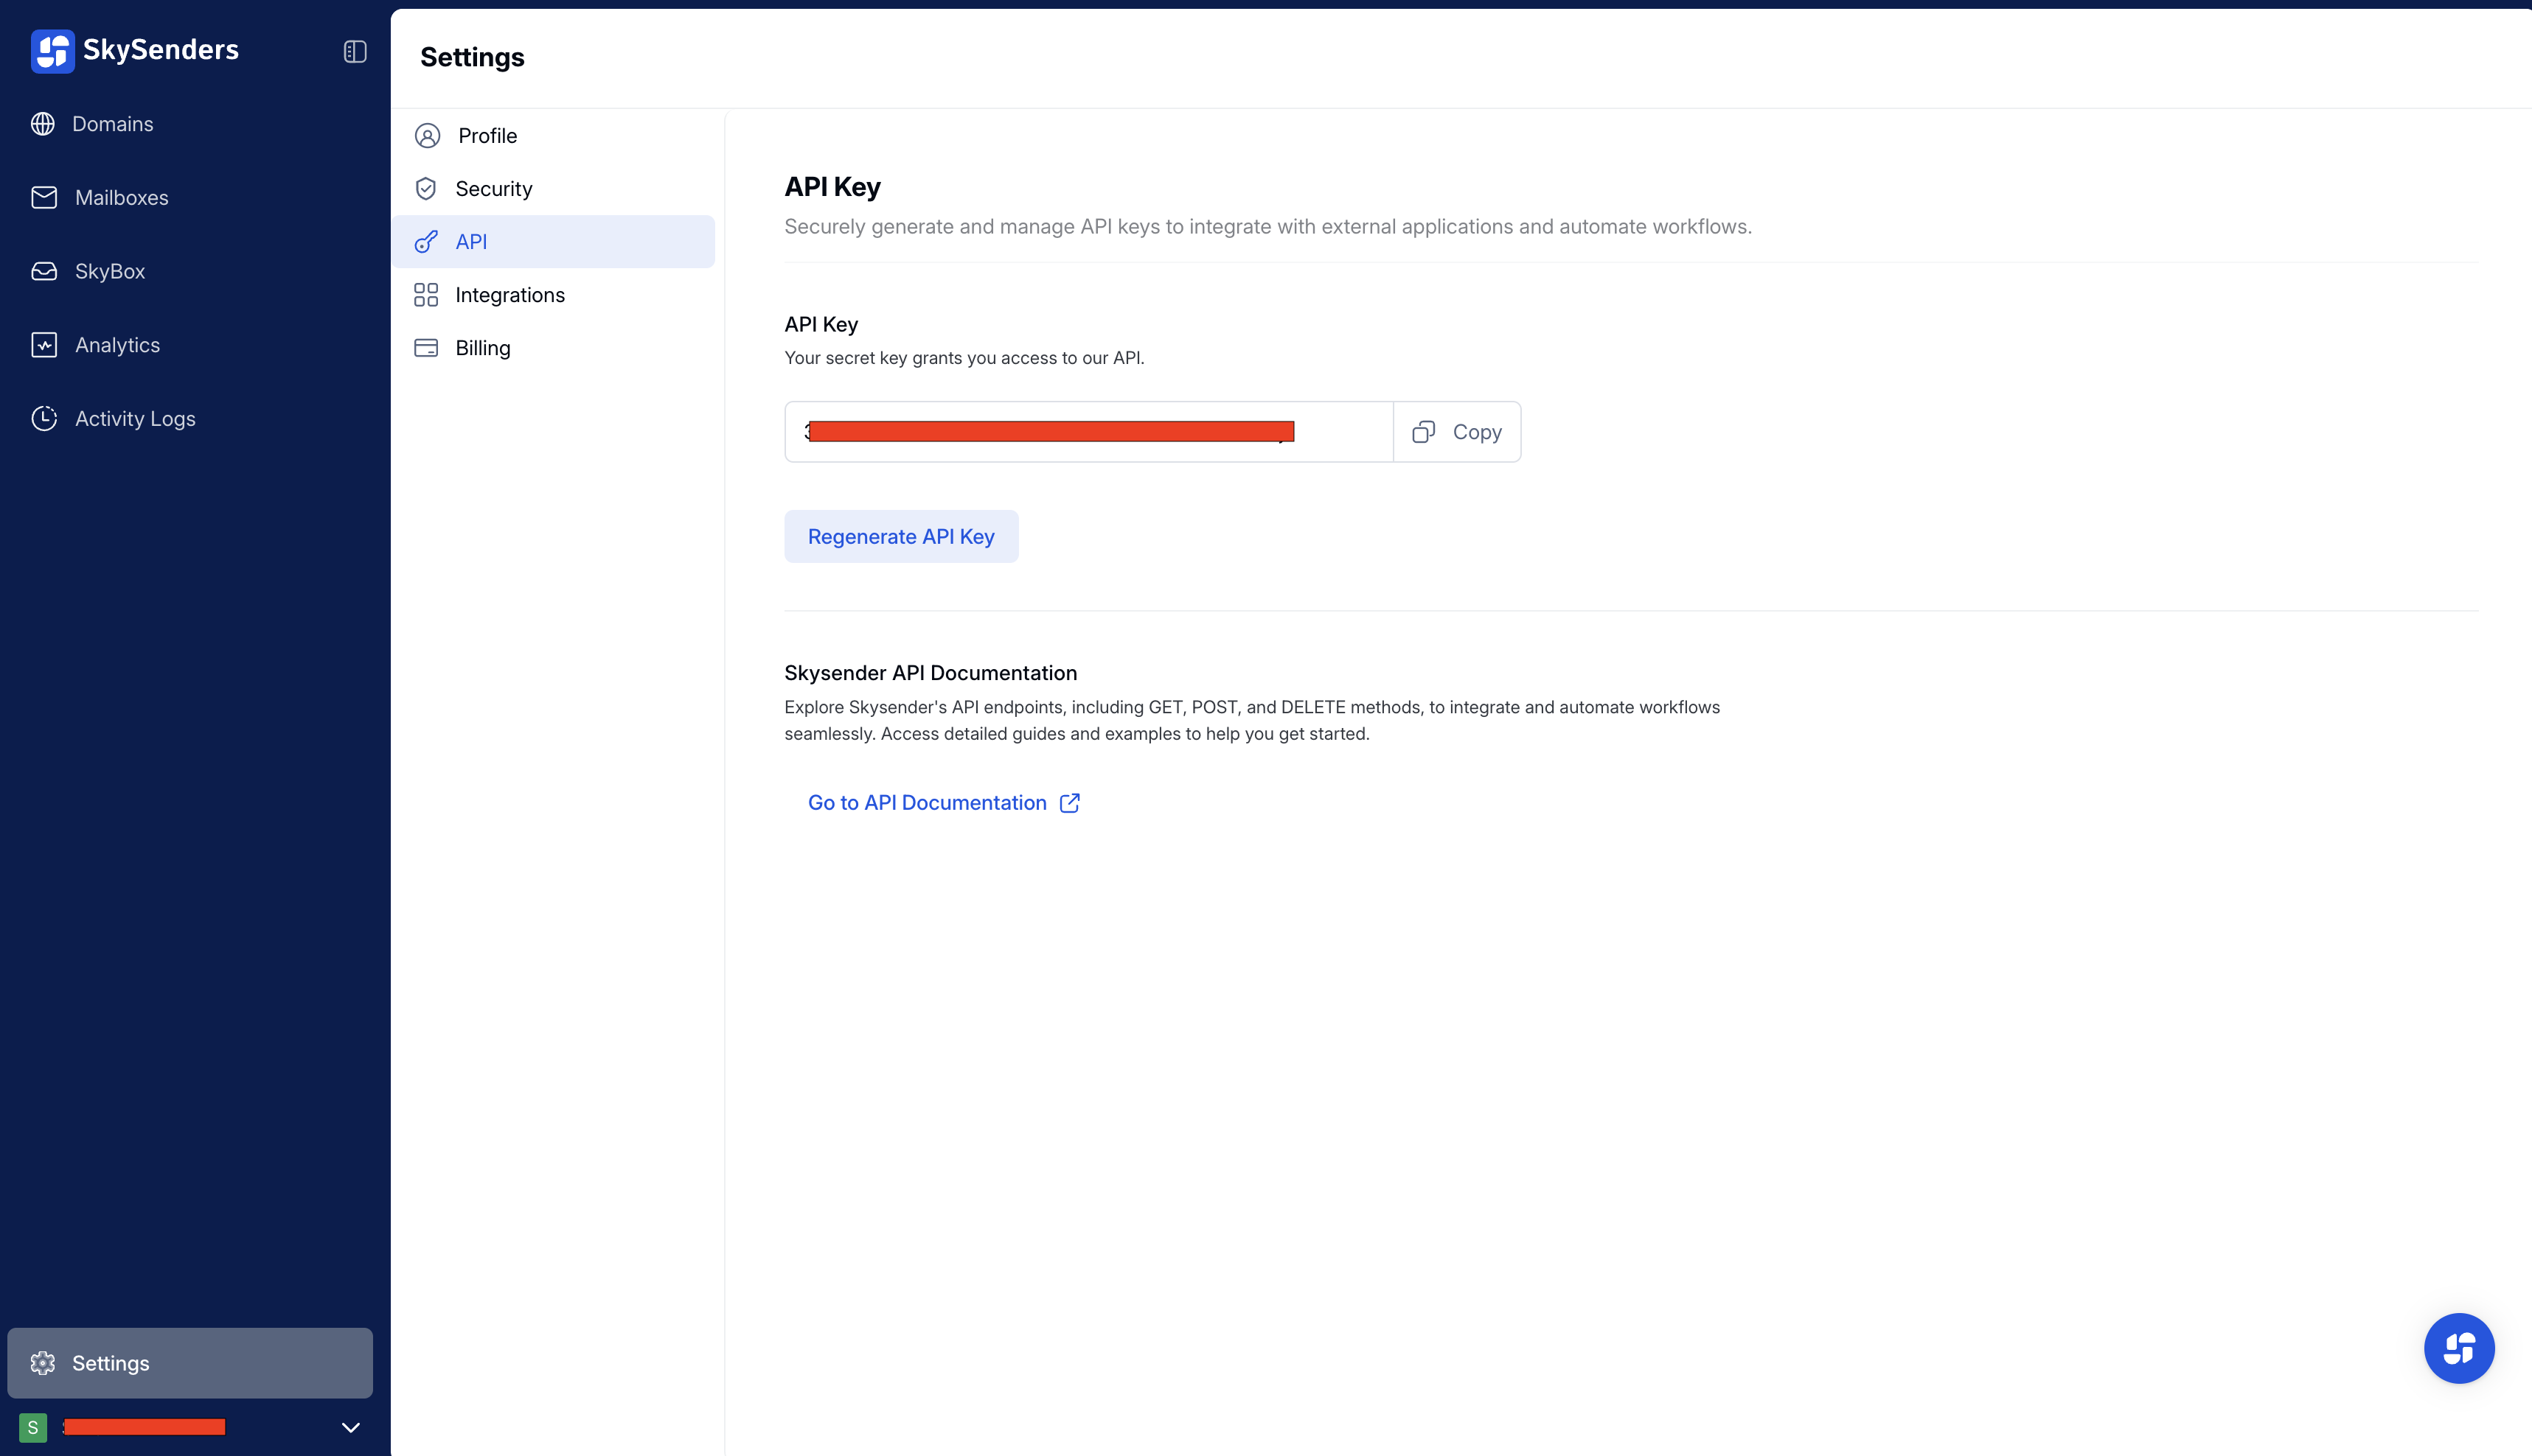Click the Activity Logs clock icon

point(44,418)
